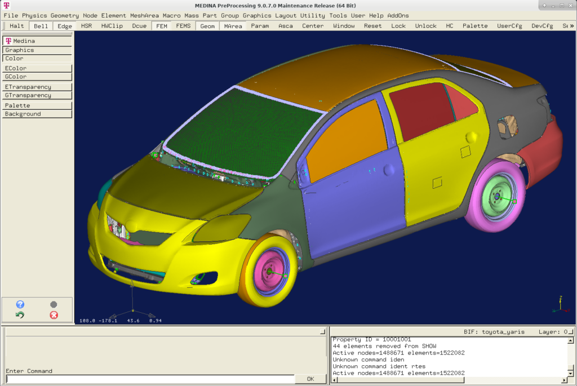Click the blue help question mark icon

tap(20, 304)
